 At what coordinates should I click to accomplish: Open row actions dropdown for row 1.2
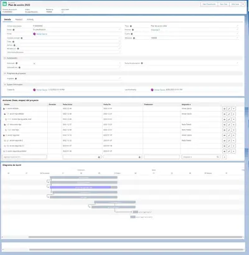pos(233,125)
